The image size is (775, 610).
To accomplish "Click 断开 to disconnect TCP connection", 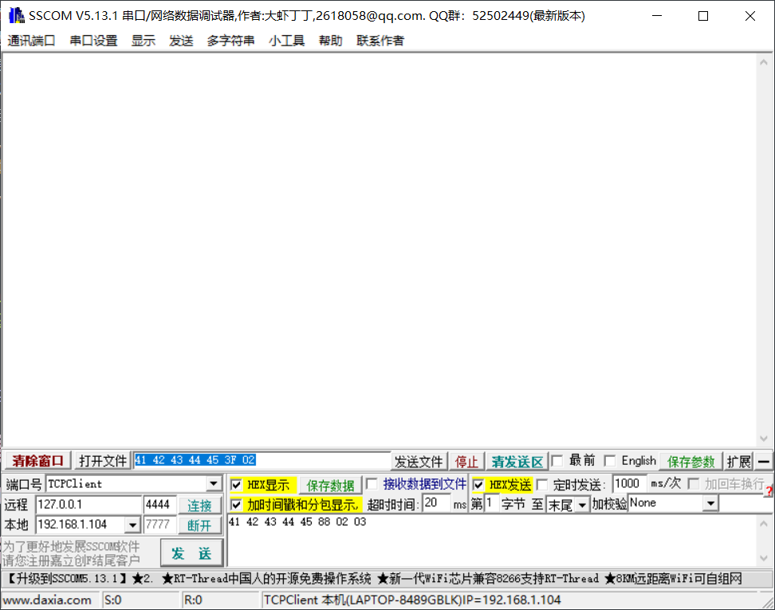I will pyautogui.click(x=200, y=524).
